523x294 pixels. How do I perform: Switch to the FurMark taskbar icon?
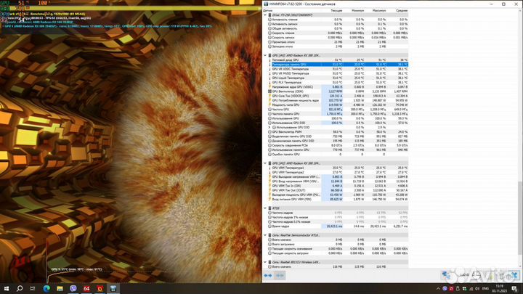coord(100,288)
